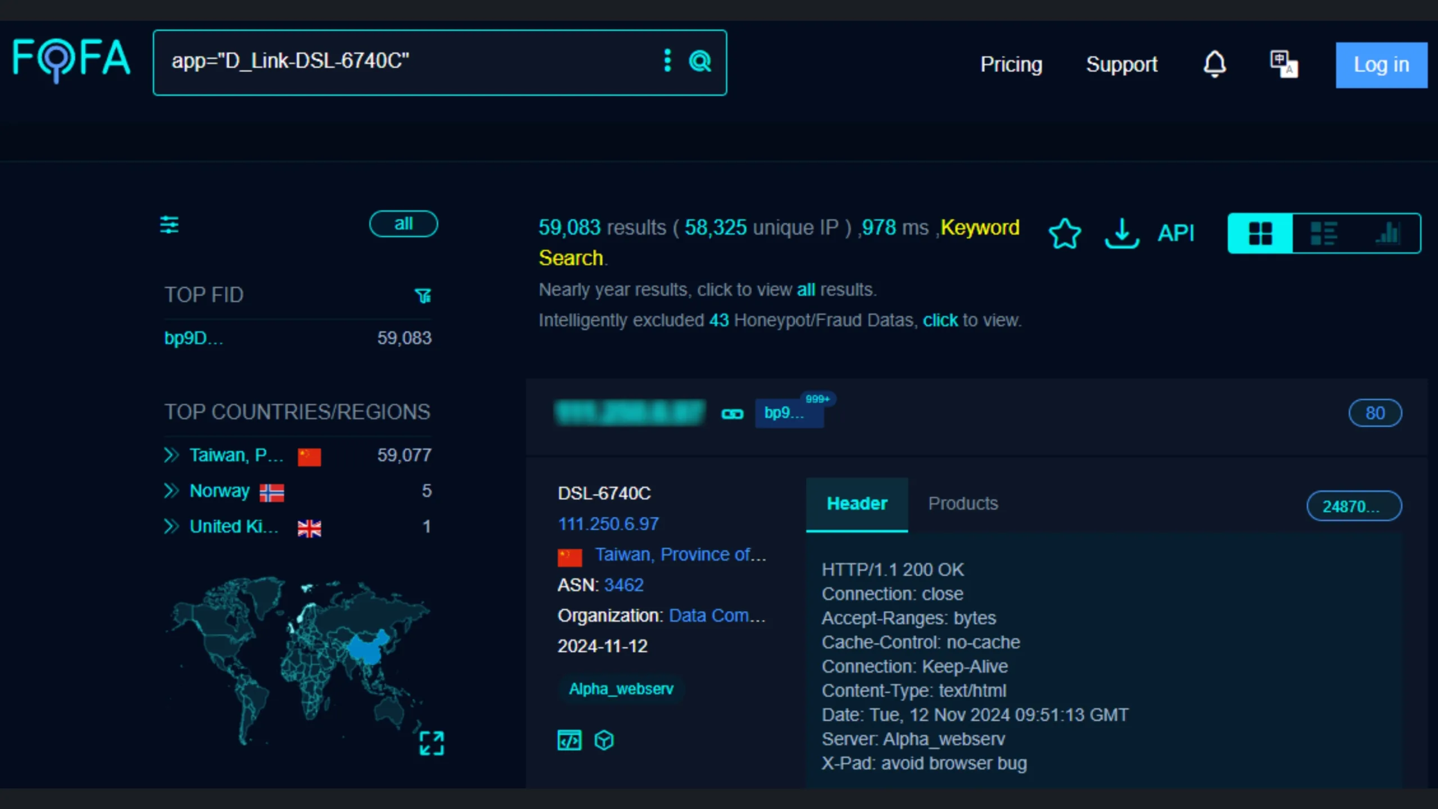Click 59,083 results count
This screenshot has width=1438, height=809.
570,228
